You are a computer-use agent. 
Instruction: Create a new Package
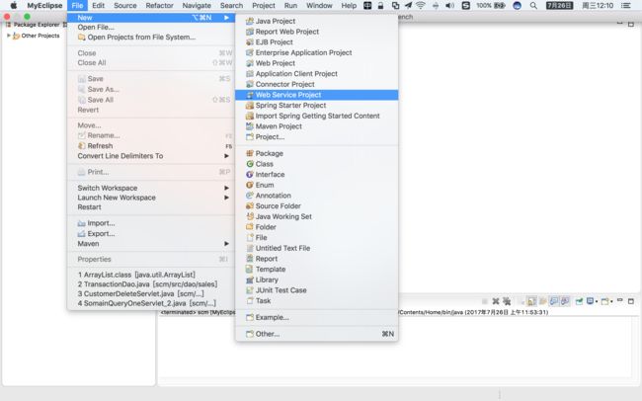click(x=316, y=153)
